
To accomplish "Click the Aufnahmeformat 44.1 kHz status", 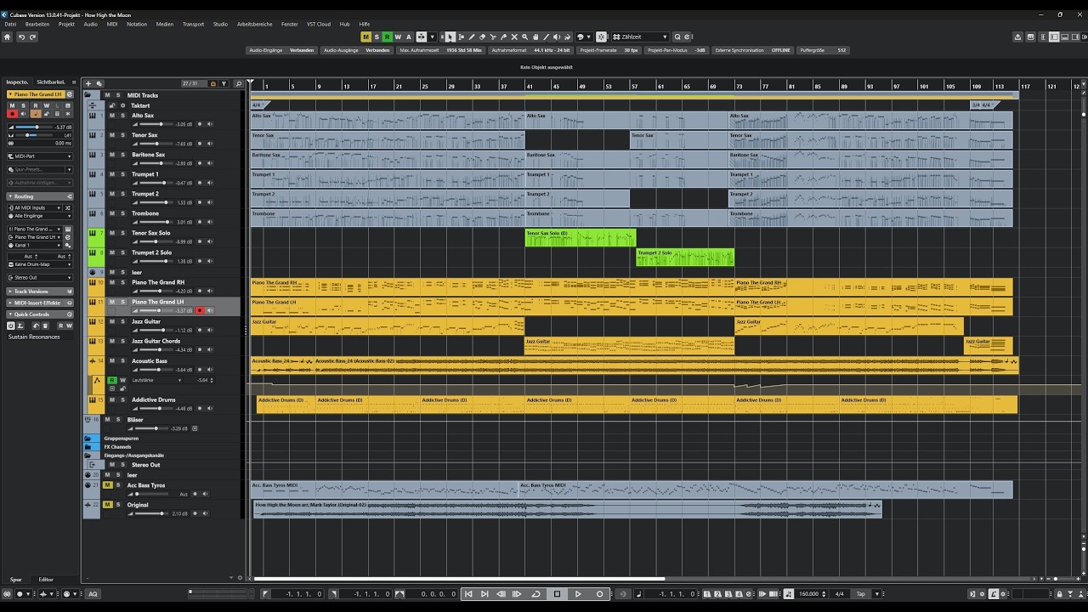I will click(x=532, y=50).
